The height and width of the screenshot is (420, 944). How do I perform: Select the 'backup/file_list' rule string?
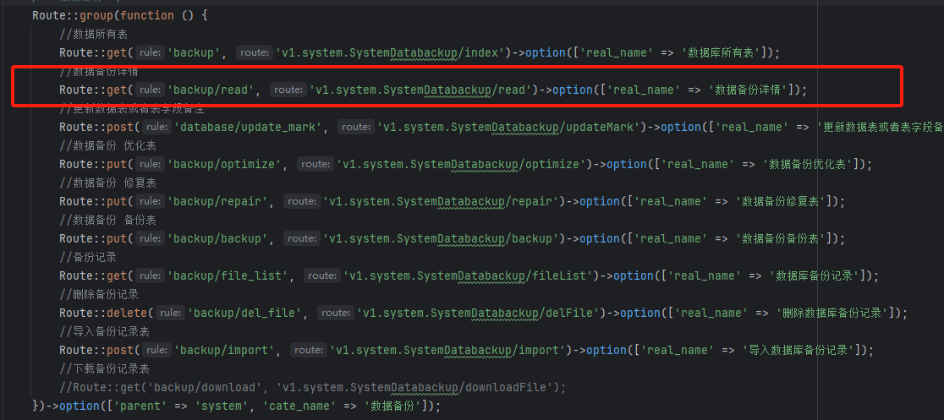[x=232, y=275]
